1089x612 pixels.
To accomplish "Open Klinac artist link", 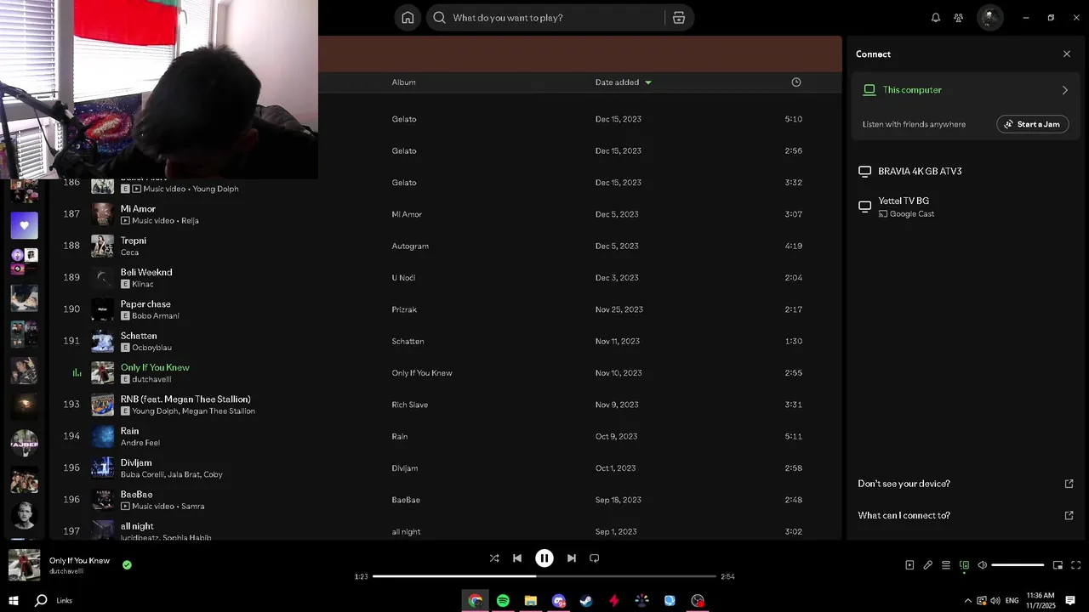I will (x=142, y=284).
